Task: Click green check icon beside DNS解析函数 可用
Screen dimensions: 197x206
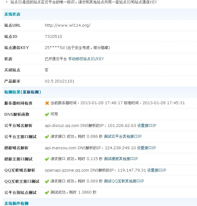Action: click(47, 114)
